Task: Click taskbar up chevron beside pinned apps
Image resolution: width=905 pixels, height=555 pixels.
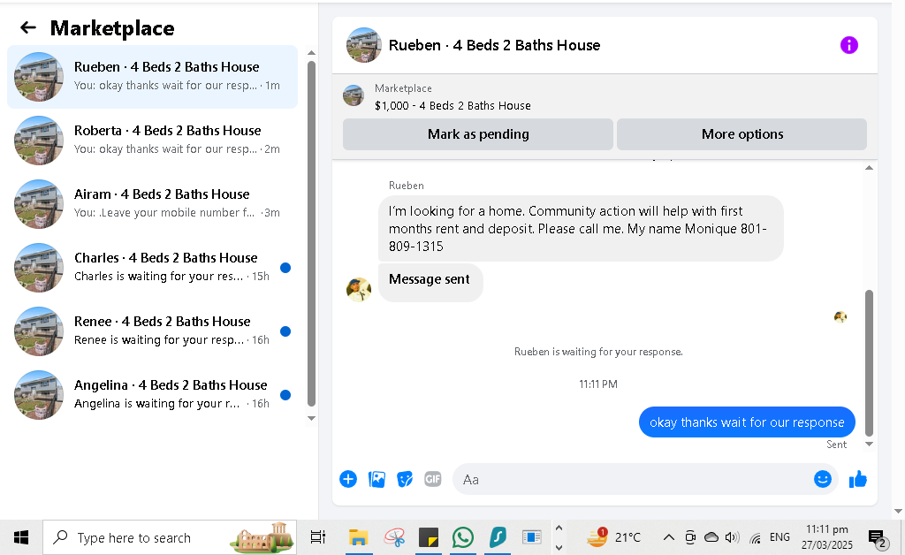Action: tap(559, 528)
